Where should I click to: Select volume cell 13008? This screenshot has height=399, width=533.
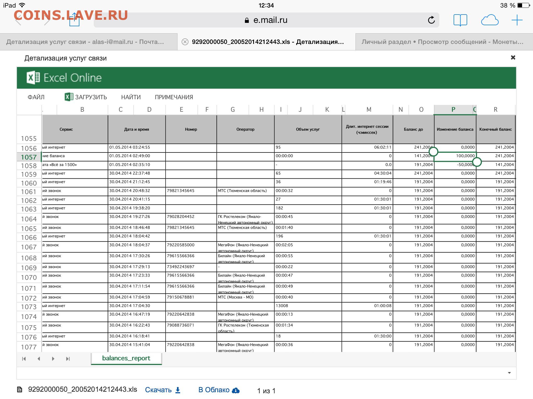point(308,306)
